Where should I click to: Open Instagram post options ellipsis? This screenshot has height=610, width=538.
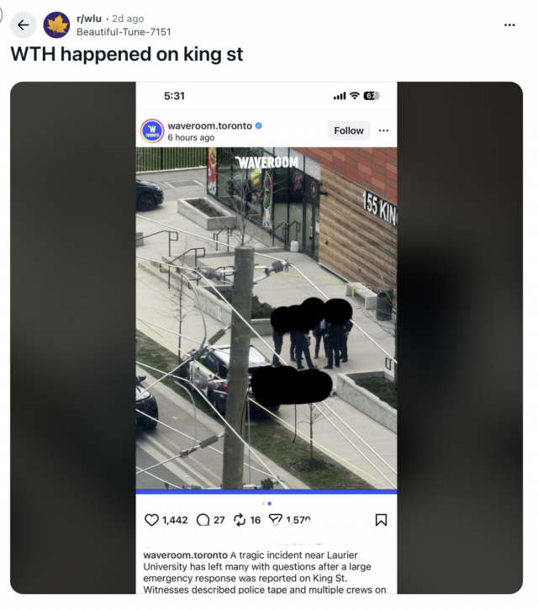(x=383, y=130)
